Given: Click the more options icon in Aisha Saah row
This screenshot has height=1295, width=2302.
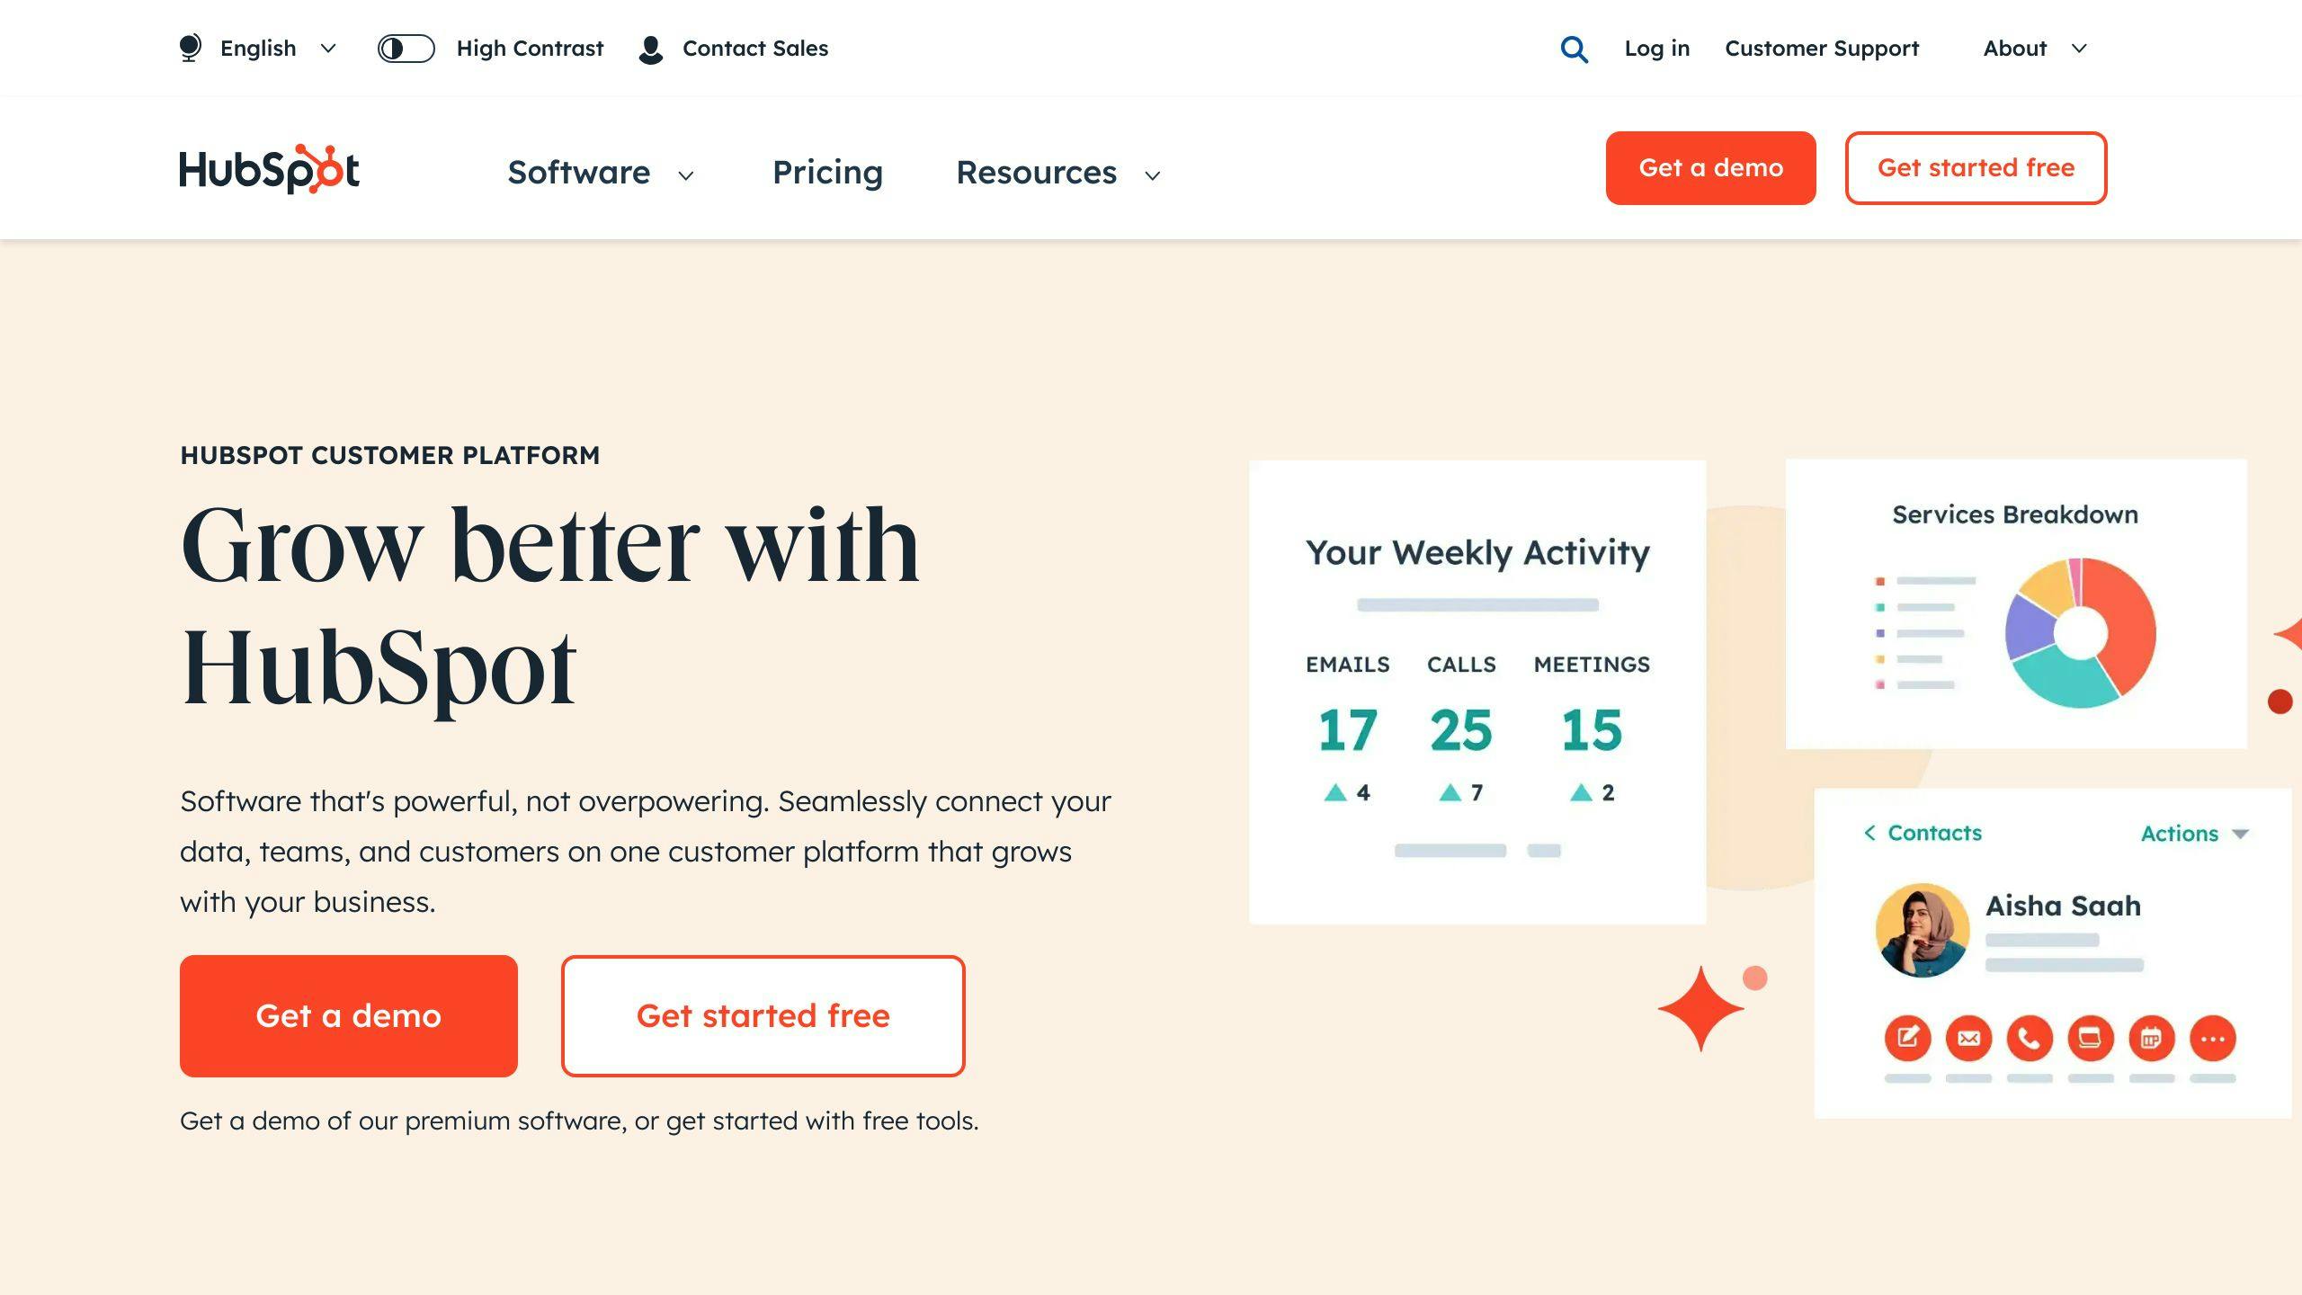Looking at the screenshot, I should pyautogui.click(x=2214, y=1037).
